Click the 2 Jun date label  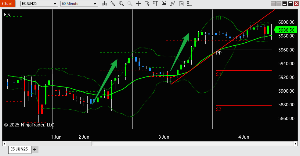(x=84, y=137)
